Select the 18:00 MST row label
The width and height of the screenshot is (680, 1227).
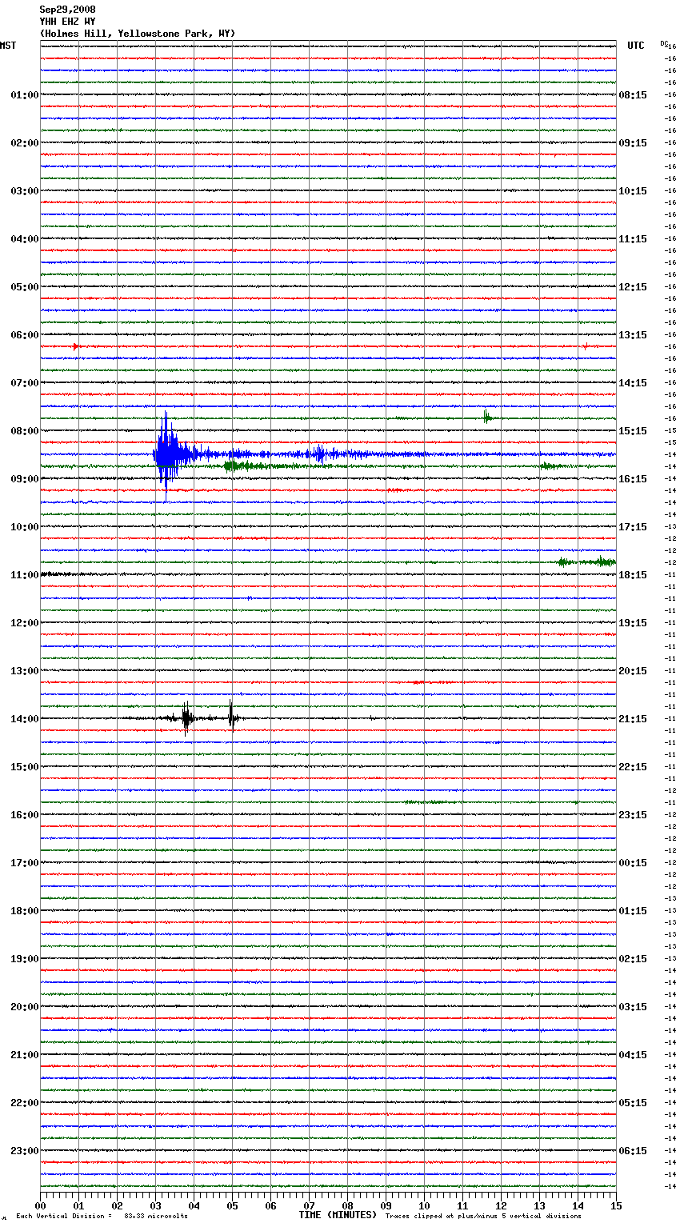[x=24, y=911]
